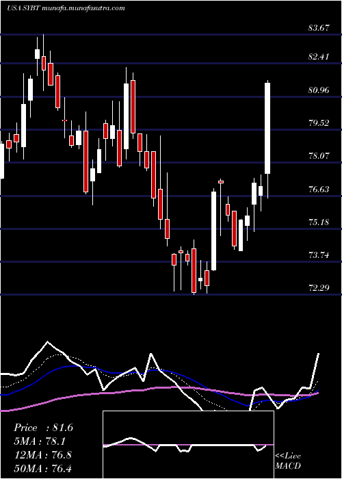Click the 72.29 price axis label
The height and width of the screenshot is (479, 342).
click(x=319, y=287)
